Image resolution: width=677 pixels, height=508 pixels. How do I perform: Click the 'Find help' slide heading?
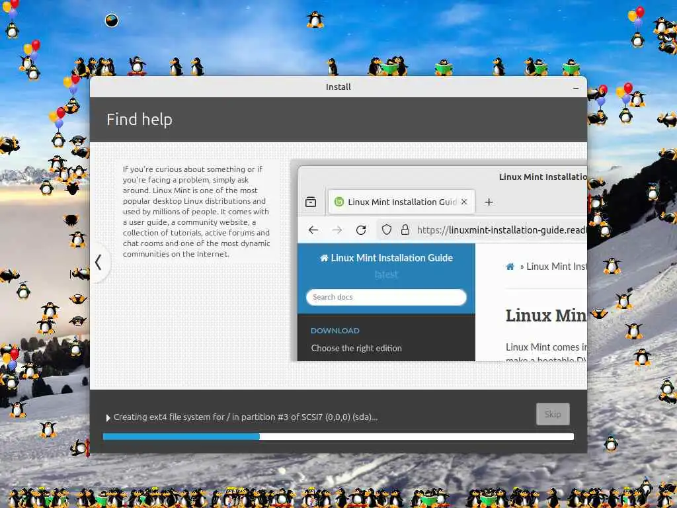pos(139,120)
